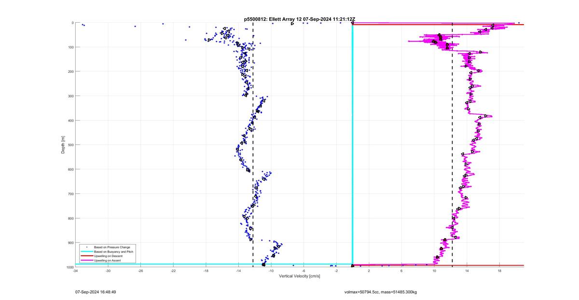
Task: Click legend entry 'Based on Buoyancy and Pitch'
Action: coord(114,252)
